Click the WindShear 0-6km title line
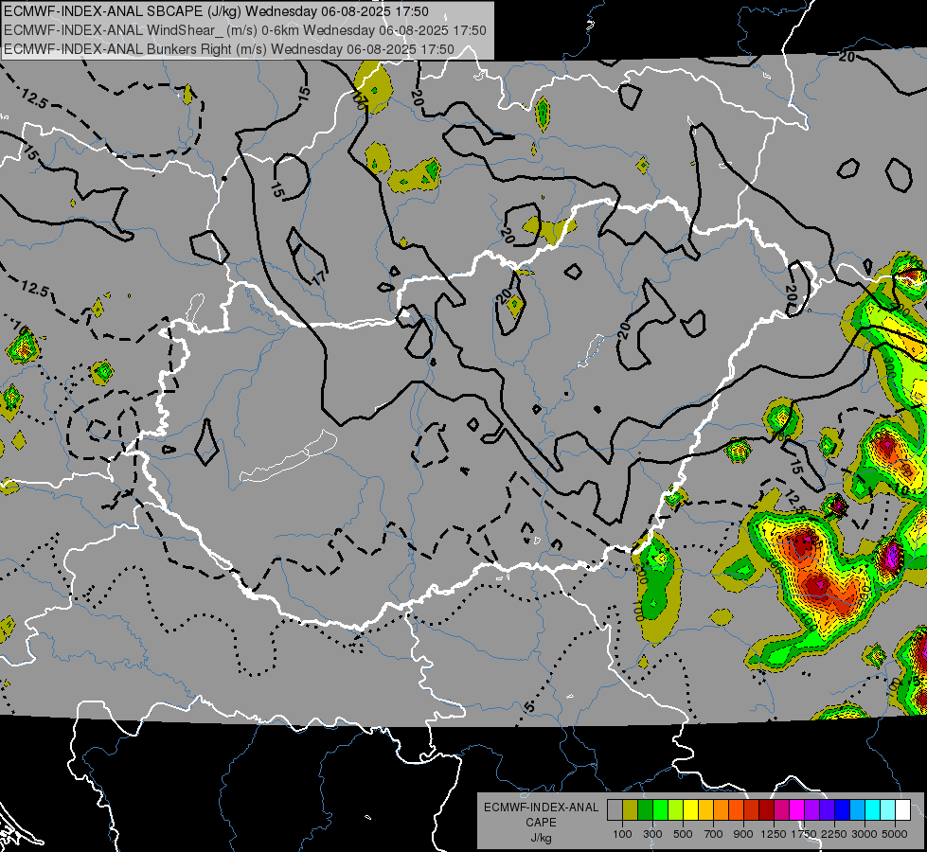 point(244,30)
